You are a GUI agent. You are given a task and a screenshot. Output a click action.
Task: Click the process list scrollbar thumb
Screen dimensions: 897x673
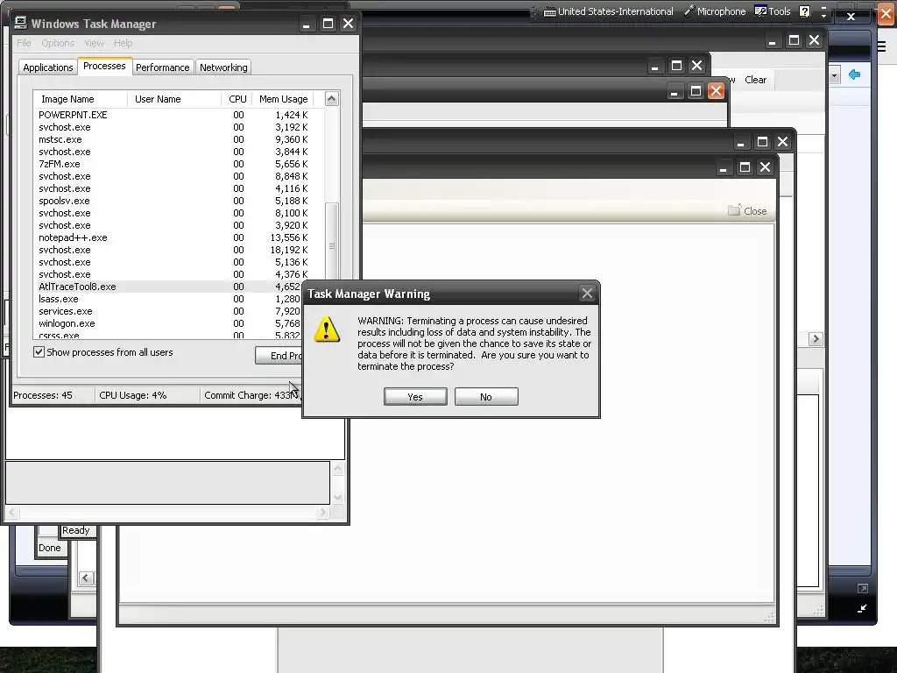(332, 245)
